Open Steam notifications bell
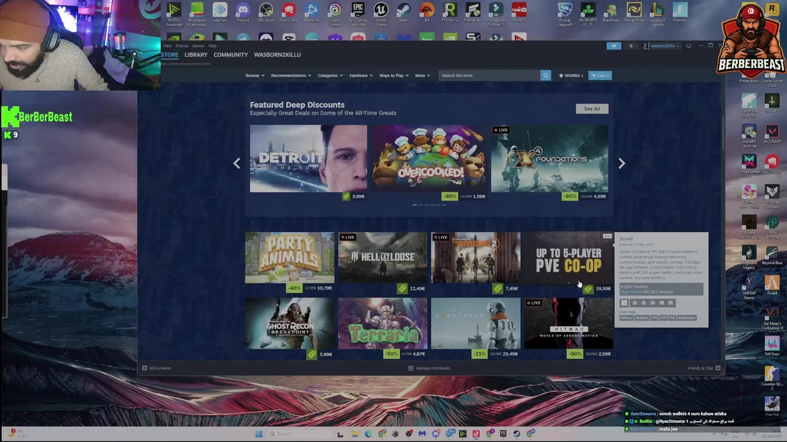Screen dimensions: 787x442 (x=631, y=46)
